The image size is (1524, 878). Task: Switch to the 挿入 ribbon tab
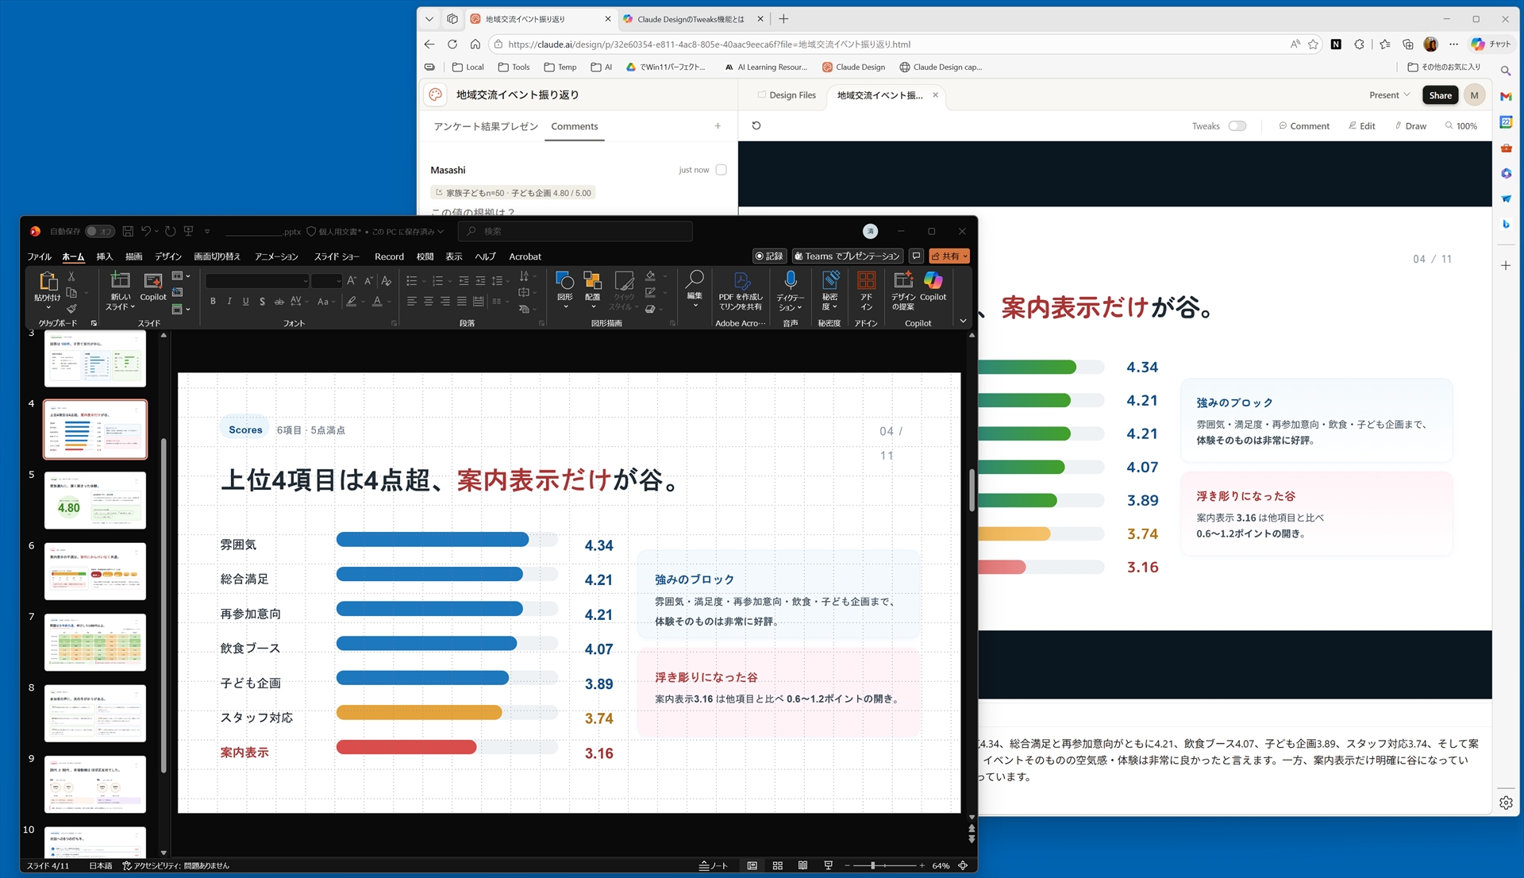pos(106,256)
